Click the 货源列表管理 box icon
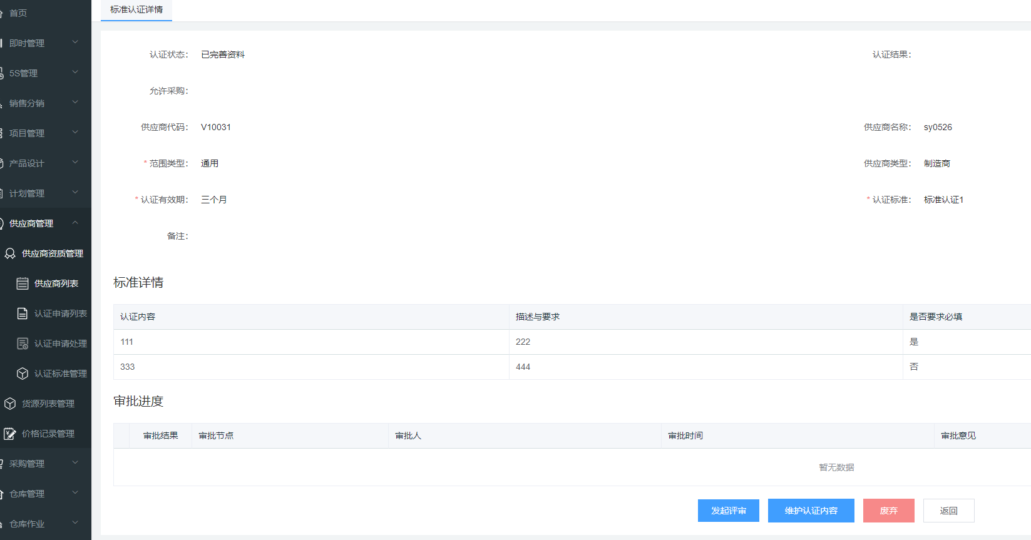 (x=10, y=404)
